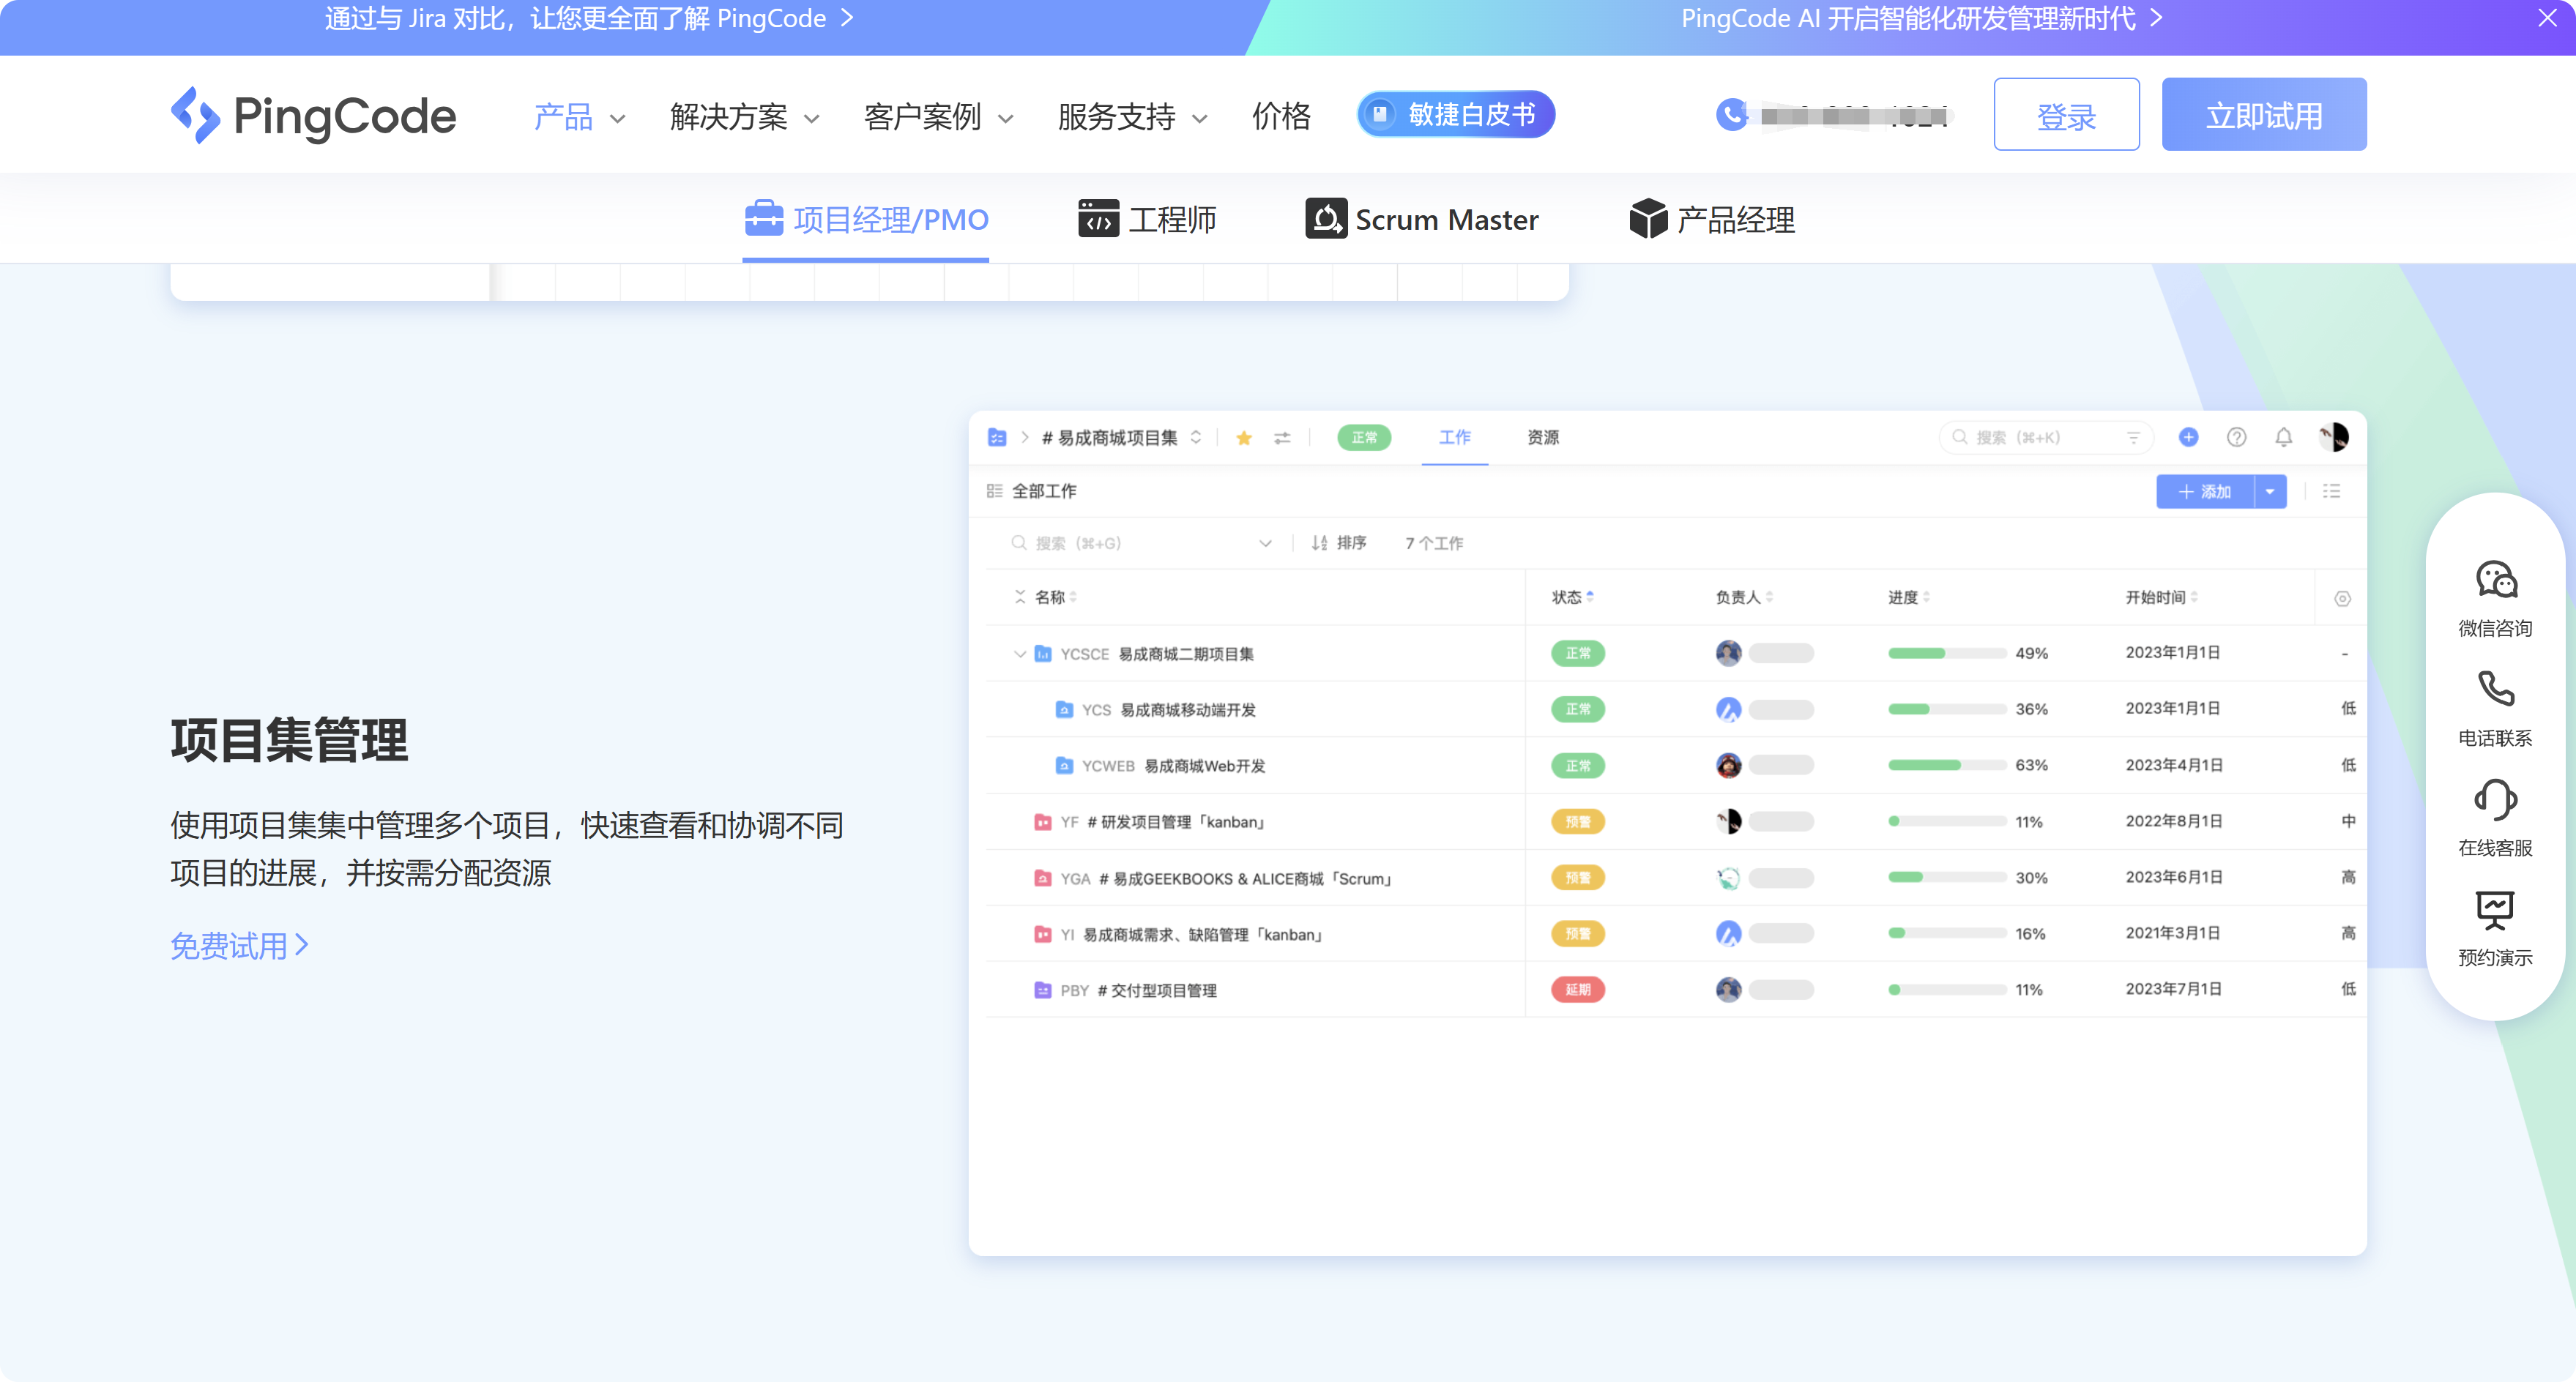Open the notification bell in the app header
2576x1382 pixels.
click(x=2284, y=437)
